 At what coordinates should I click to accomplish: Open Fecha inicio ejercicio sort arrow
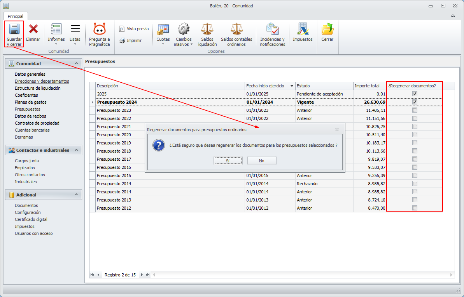click(x=292, y=86)
